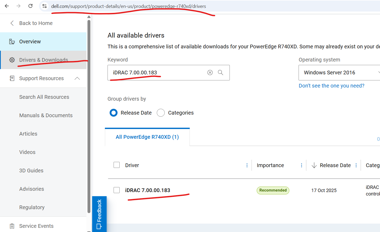Collapse the Support Resources section
Screen dimensions: 380x232
77,78
